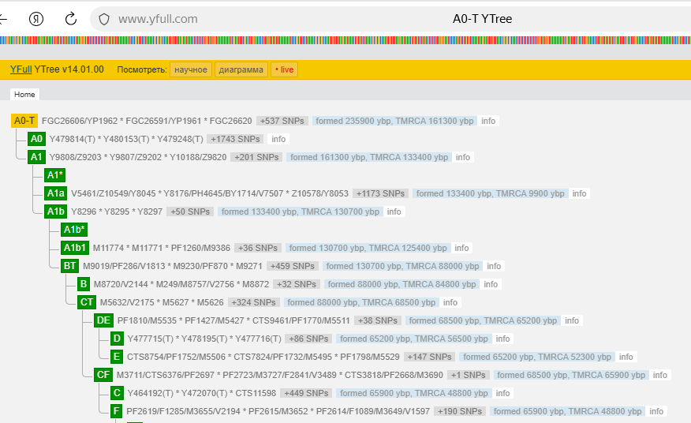Open info link for haplogroup E
Image resolution: width=691 pixels, height=423 pixels.
(x=626, y=357)
